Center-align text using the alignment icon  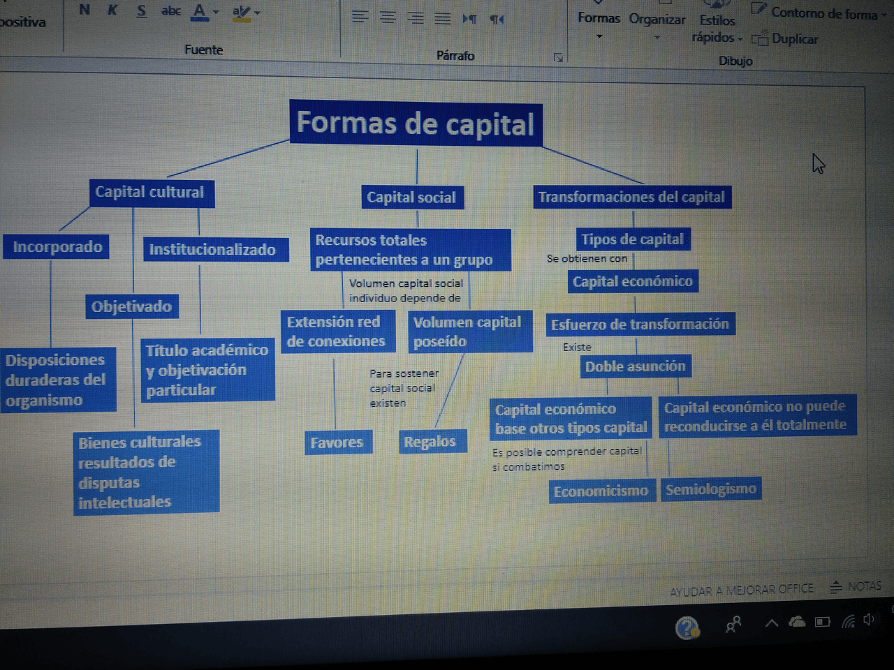[388, 17]
